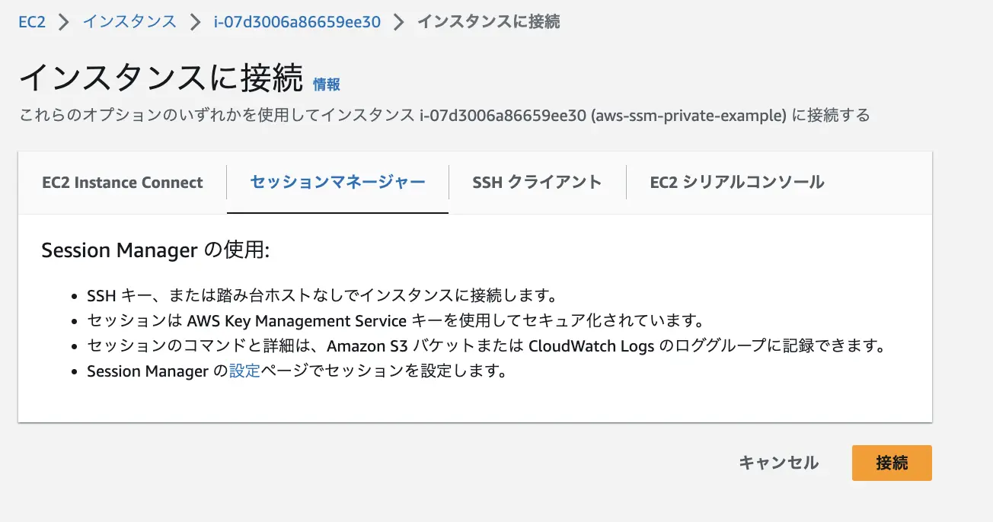Click the breadcrumb chevron after EC2
The image size is (993, 522).
click(63, 21)
